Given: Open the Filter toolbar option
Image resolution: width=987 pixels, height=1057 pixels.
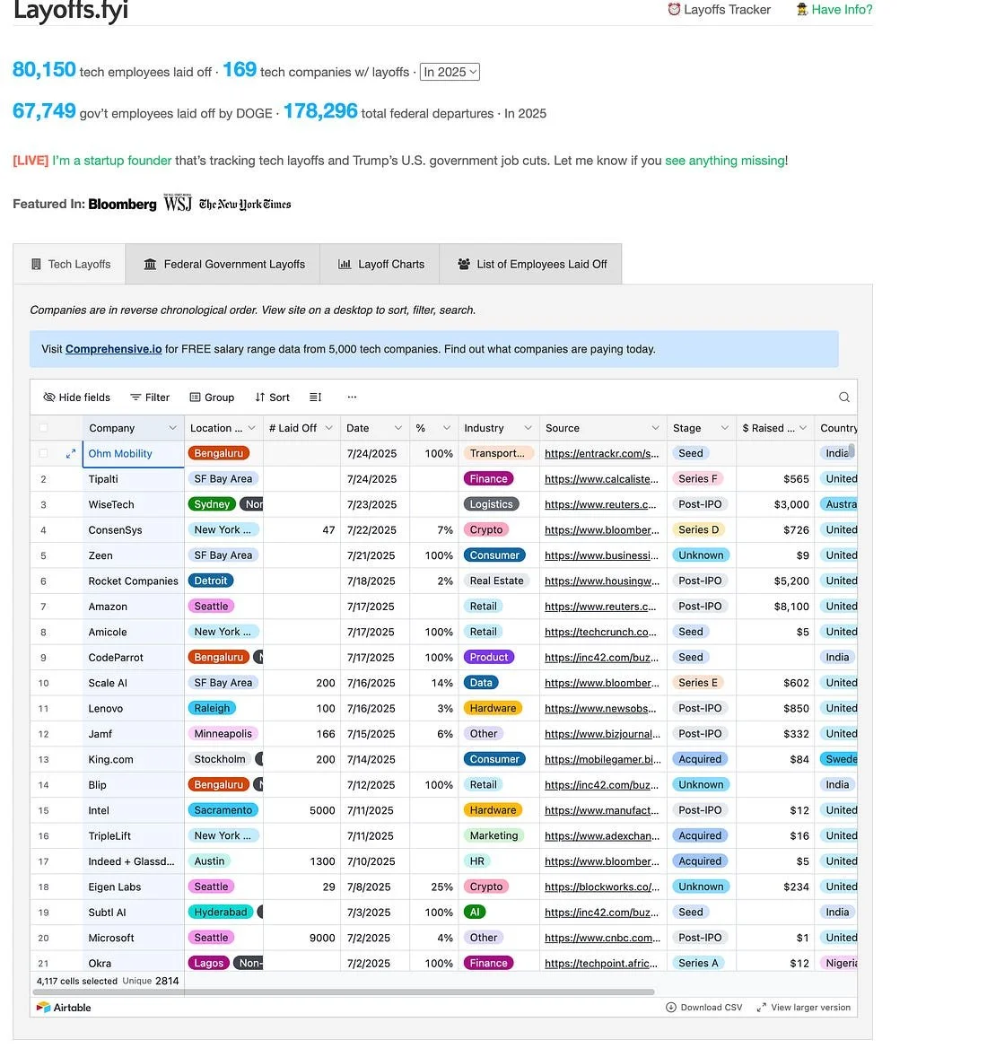Looking at the screenshot, I should (x=150, y=397).
